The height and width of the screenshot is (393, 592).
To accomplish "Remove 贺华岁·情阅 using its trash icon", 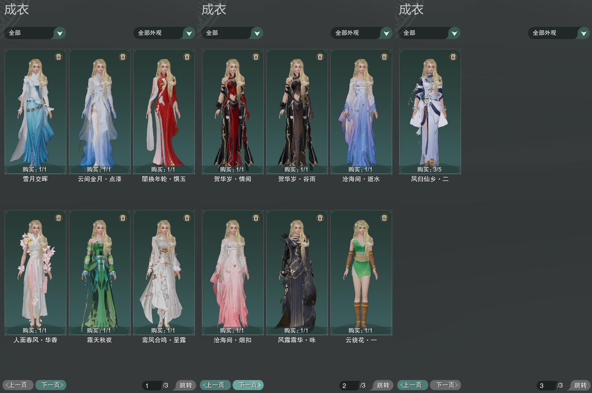I will (x=256, y=57).
